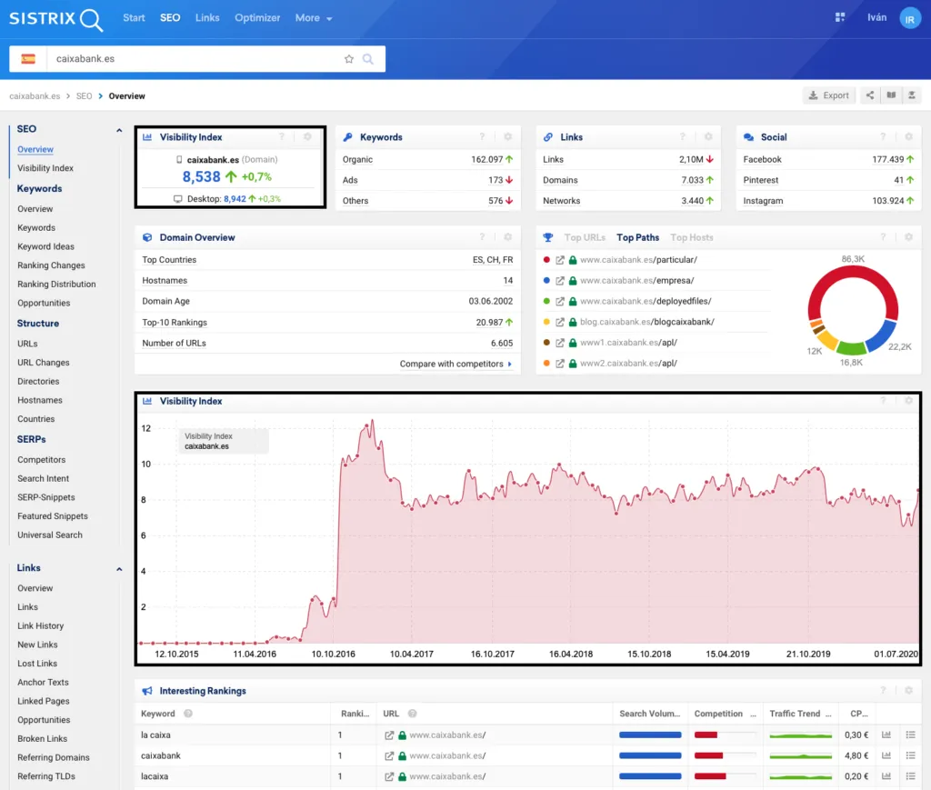
Task: Click the caixabank.es search input field
Action: pos(196,59)
